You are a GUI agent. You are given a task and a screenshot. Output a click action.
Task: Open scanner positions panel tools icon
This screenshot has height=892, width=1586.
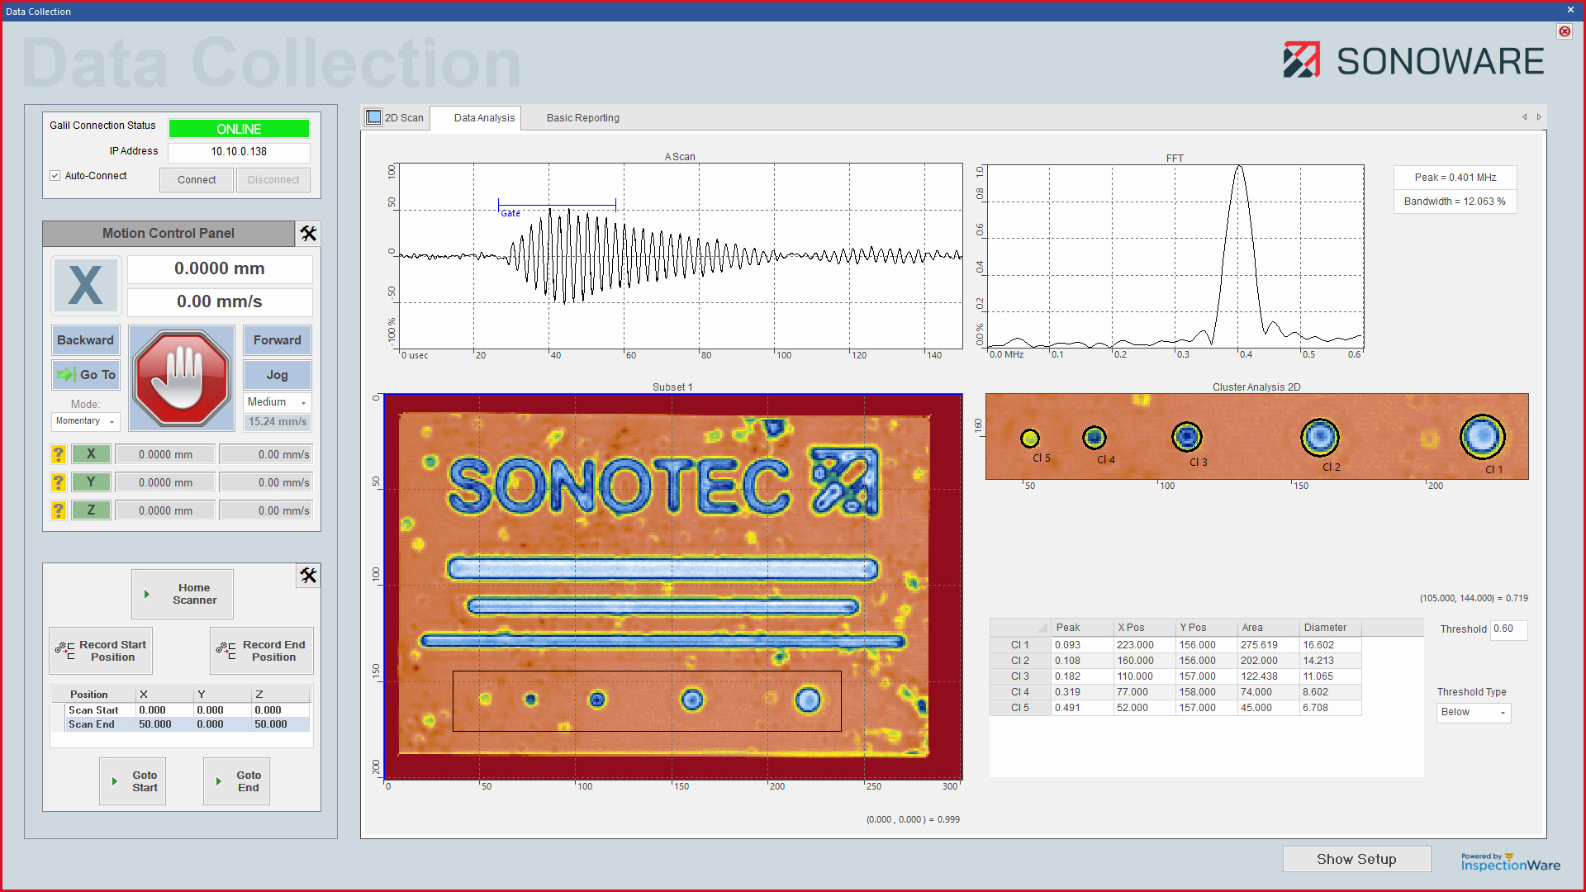[307, 576]
